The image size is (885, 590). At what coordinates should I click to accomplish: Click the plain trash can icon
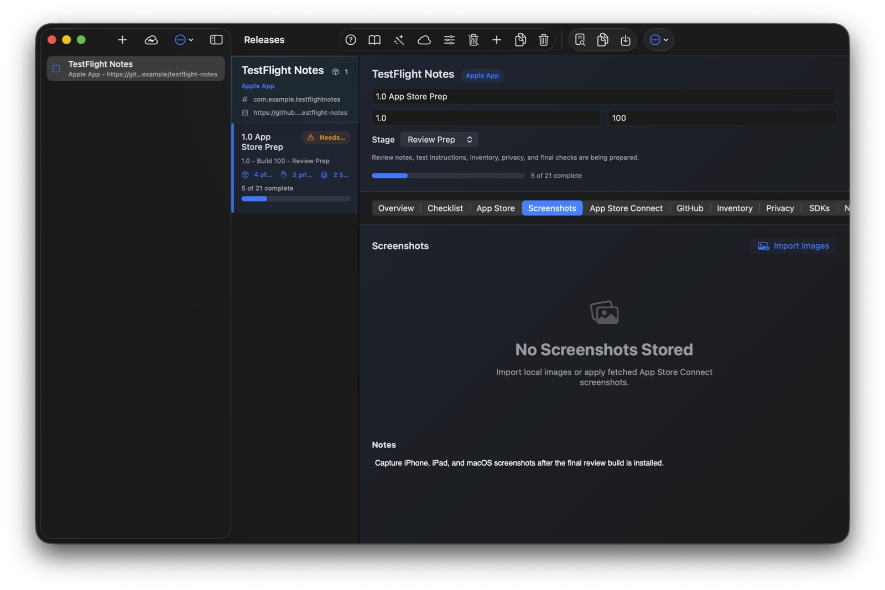click(x=544, y=40)
